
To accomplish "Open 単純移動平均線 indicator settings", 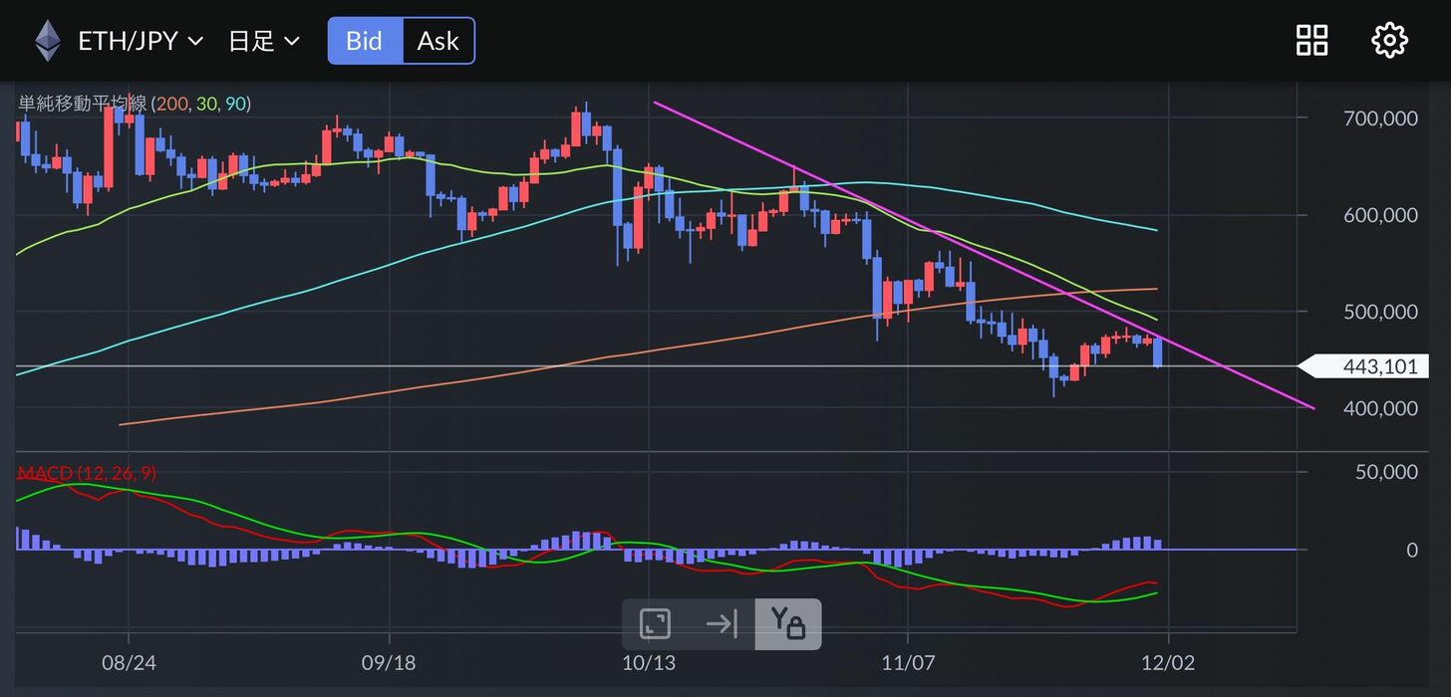I will 83,104.
